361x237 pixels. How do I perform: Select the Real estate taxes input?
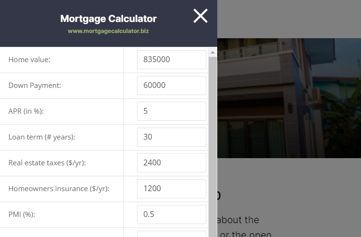(171, 163)
